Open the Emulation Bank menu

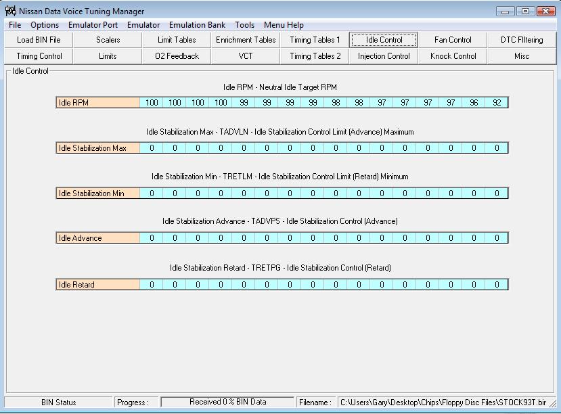(x=197, y=25)
